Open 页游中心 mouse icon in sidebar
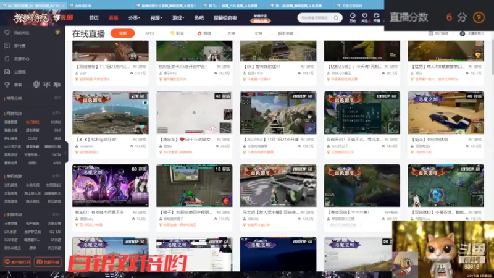Image resolution: width=494 pixels, height=278 pixels. [x=7, y=59]
